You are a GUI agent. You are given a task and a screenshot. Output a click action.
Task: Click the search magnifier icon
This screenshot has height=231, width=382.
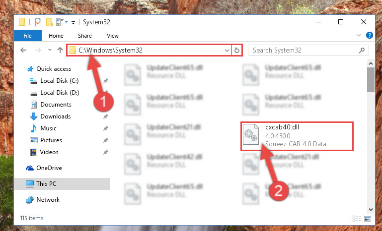click(362, 51)
